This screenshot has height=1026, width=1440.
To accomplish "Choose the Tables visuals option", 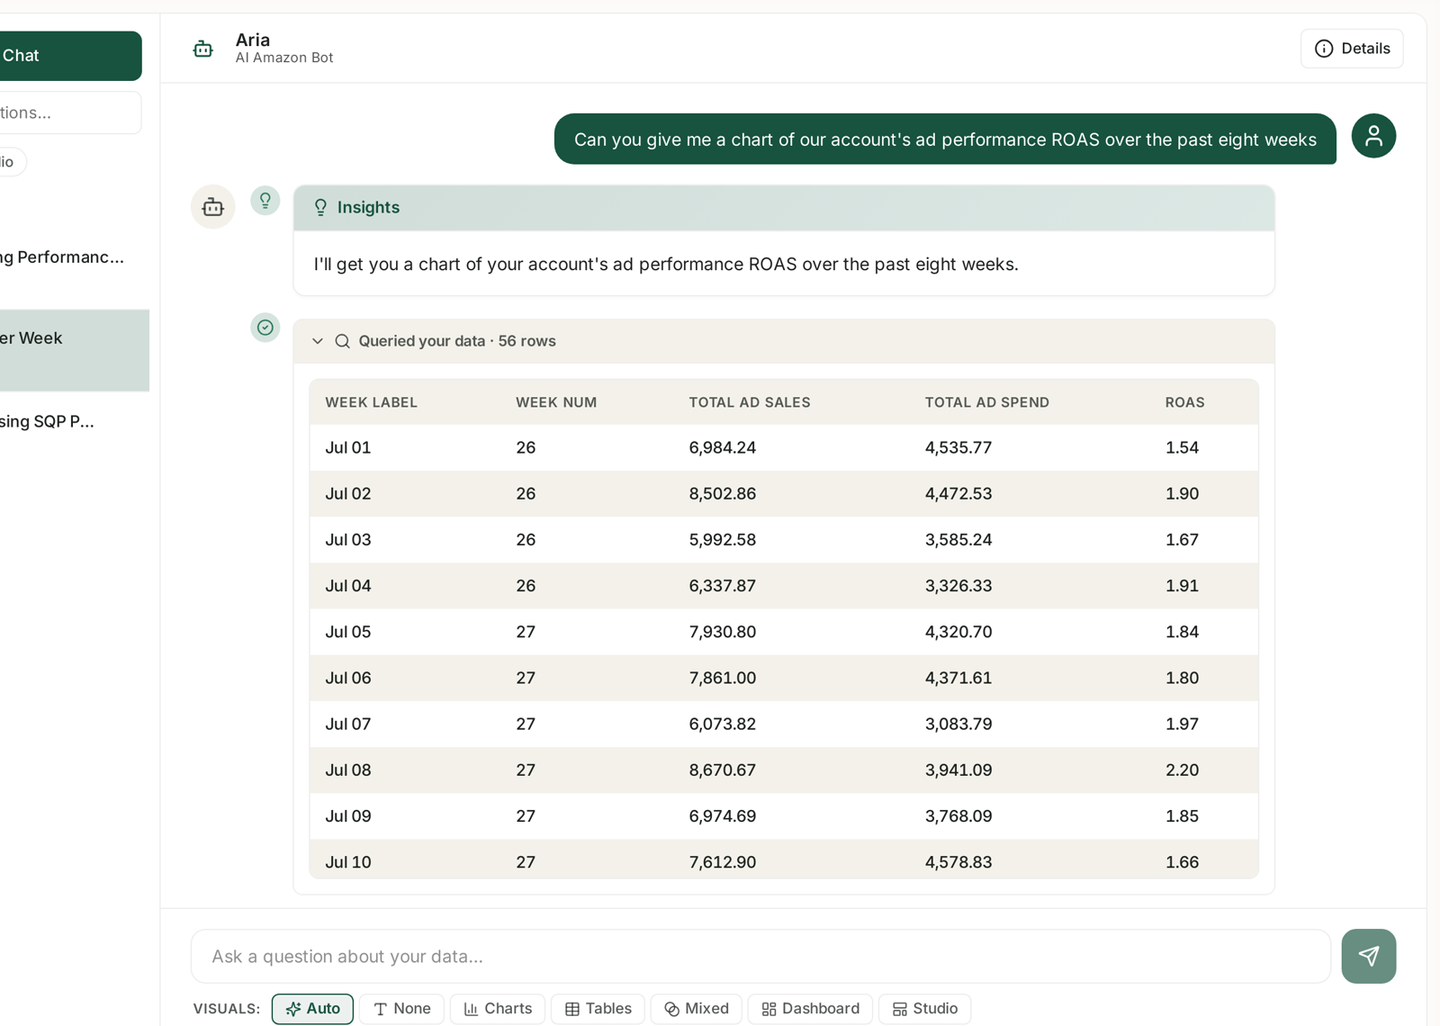I will (598, 1009).
